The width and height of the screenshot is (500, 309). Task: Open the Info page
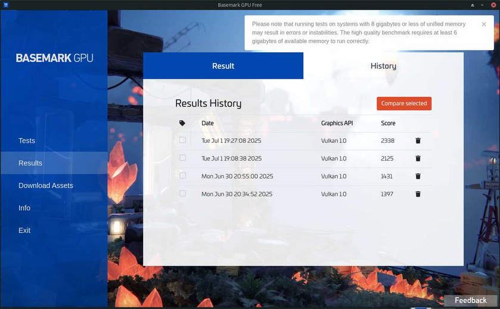point(24,208)
